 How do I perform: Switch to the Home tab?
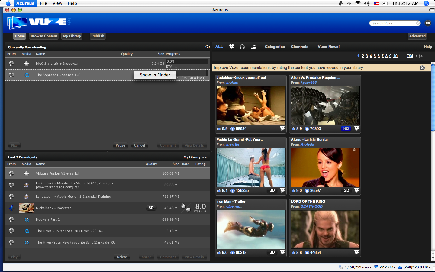coord(20,36)
